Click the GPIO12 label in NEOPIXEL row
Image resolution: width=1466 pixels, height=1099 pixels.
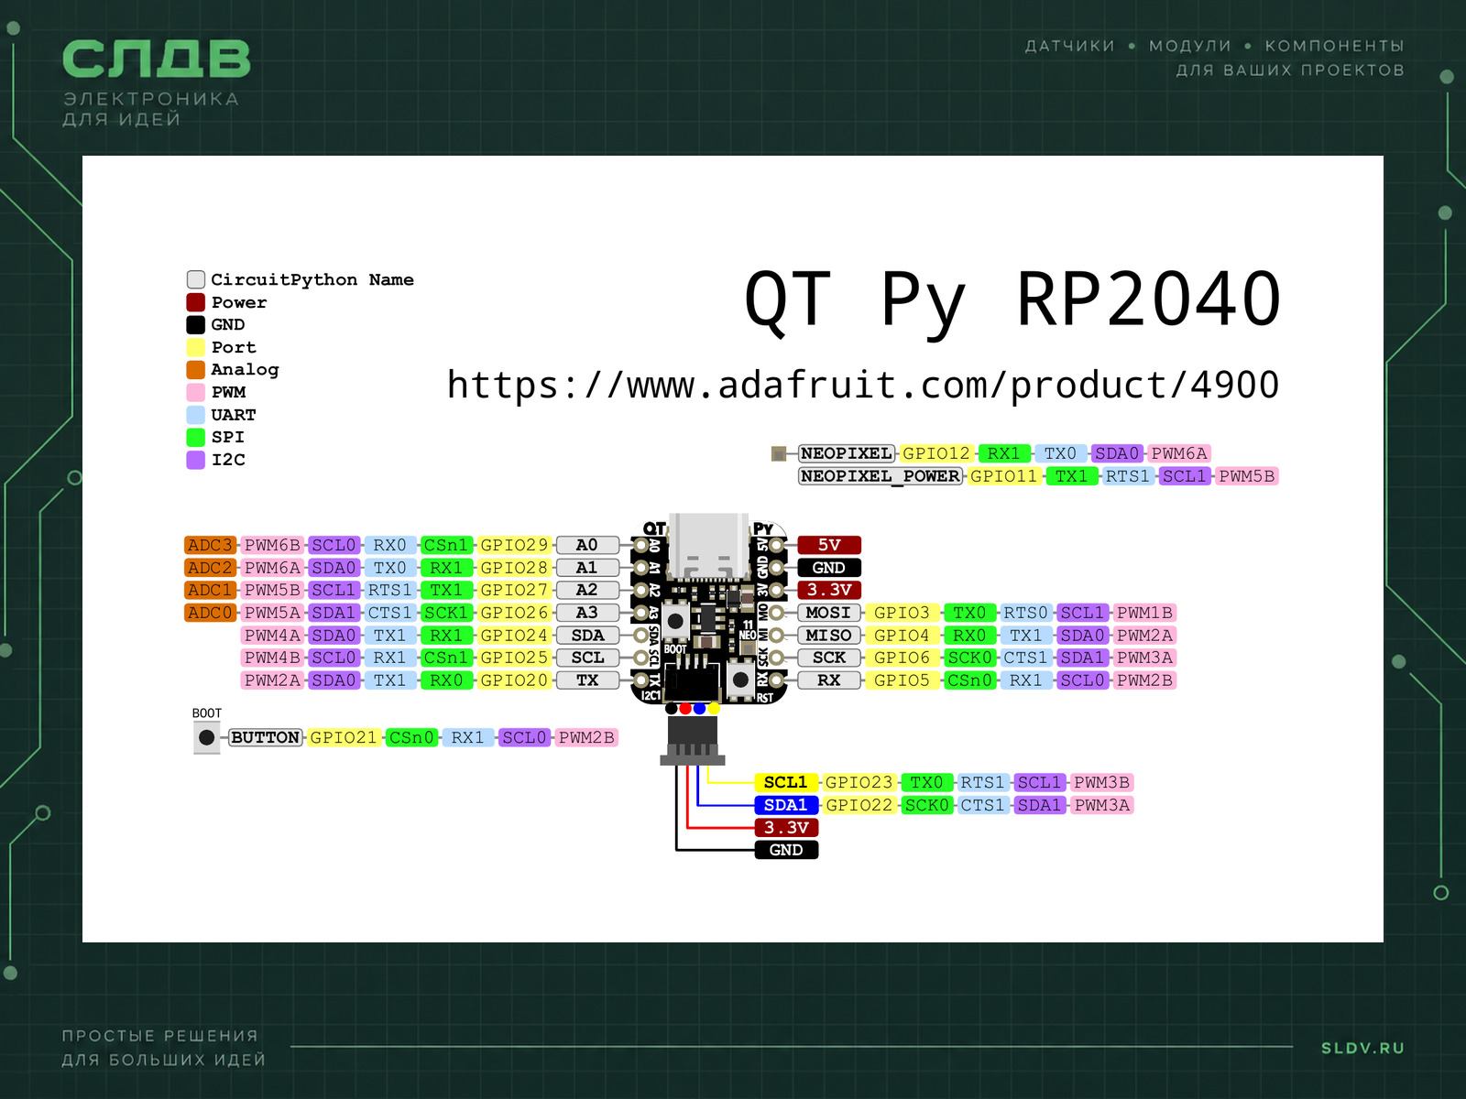tap(935, 453)
